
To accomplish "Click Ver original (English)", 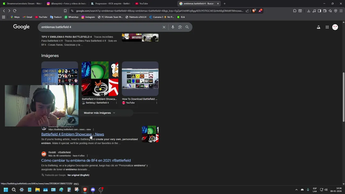I will click(x=78, y=175).
